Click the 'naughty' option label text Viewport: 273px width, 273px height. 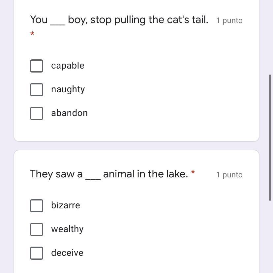[68, 89]
